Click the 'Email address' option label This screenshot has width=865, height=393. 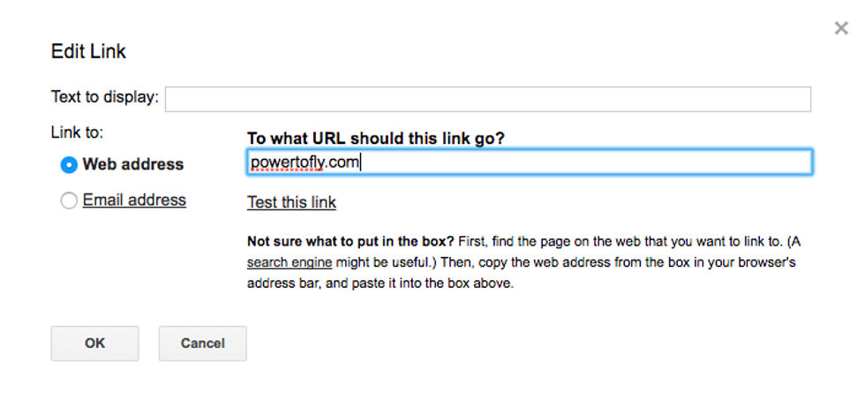click(x=134, y=200)
